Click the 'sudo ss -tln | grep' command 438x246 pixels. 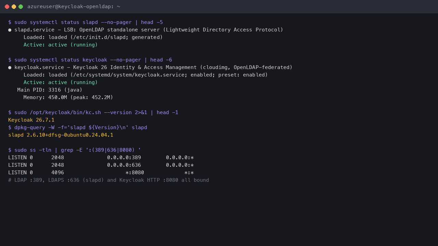75,150
